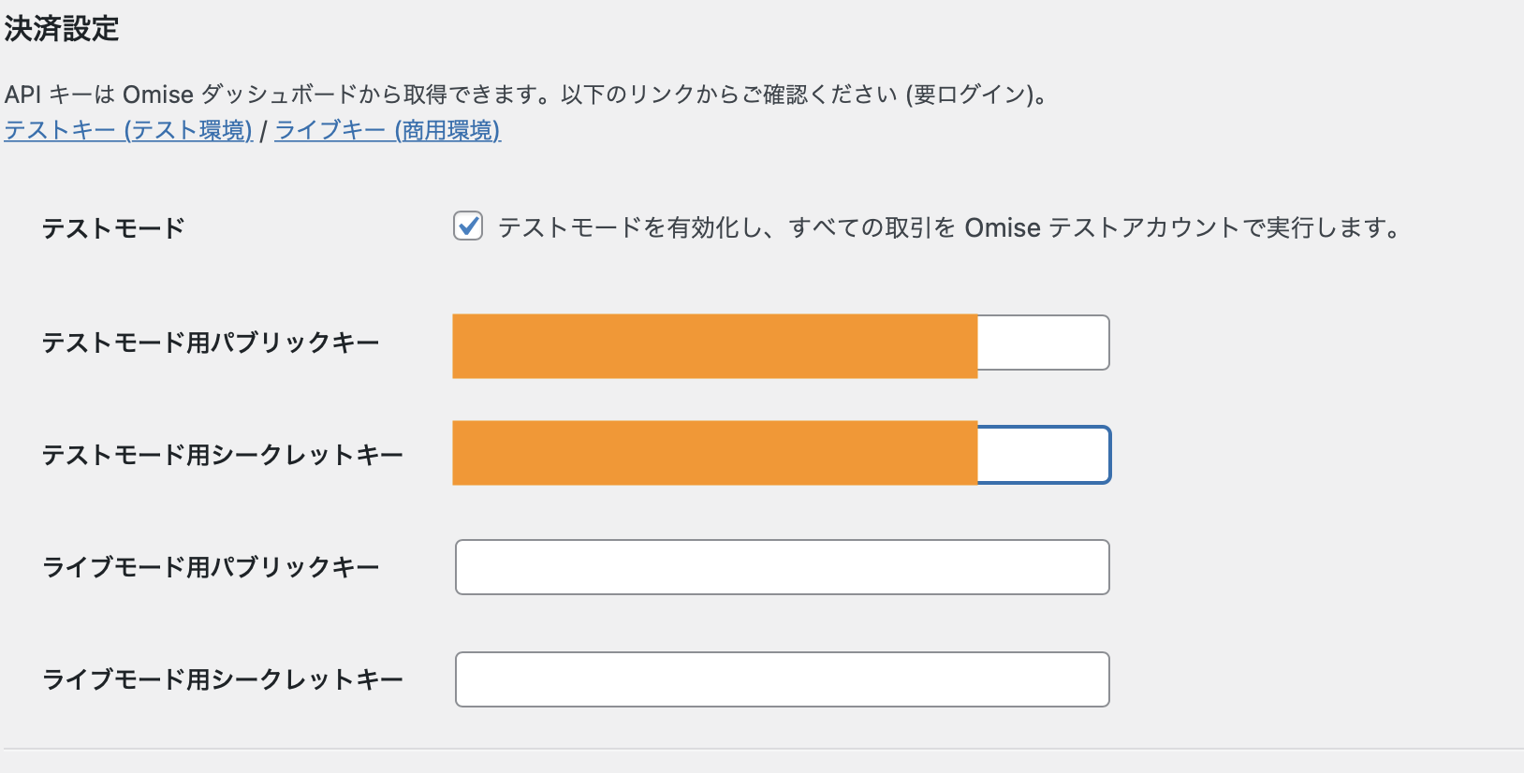Focus the ライブモード用パブリックキー input field
Viewport: 1524px width, 773px height.
point(782,567)
